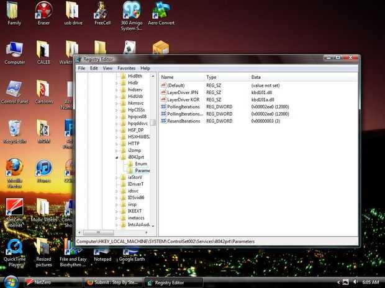The height and width of the screenshot is (288, 385).
Task: Click the Registry Editor taskbar button
Action: (x=174, y=282)
